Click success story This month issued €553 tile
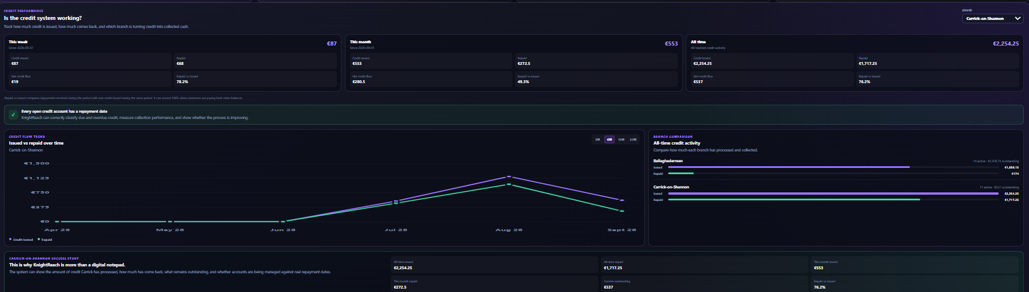The height and width of the screenshot is (292, 1029). click(914, 265)
